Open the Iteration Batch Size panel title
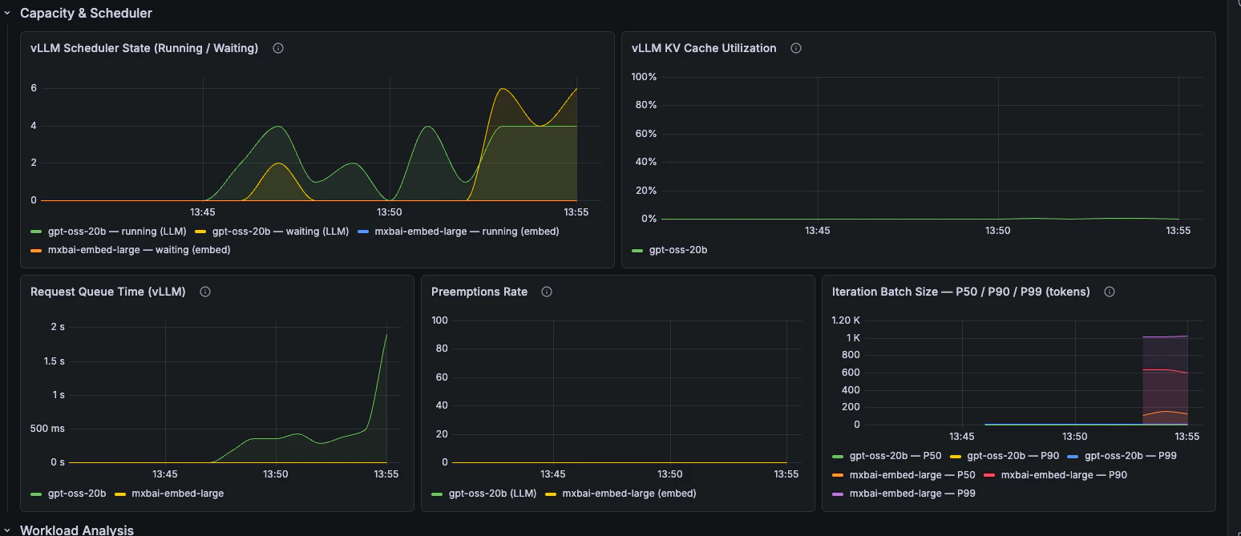Screen dimensions: 1241x536 click(961, 292)
